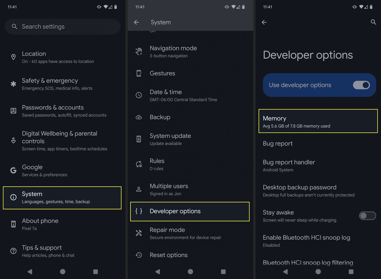Turn off Use developer options switch
This screenshot has height=279, width=381.
point(361,85)
